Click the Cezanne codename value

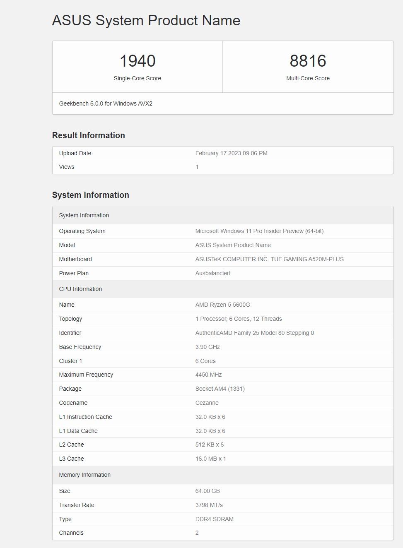point(207,403)
